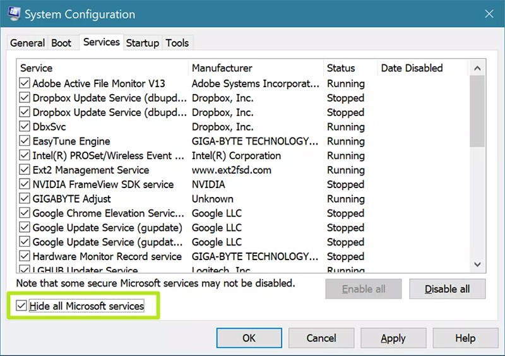Switch to the General tab

(27, 43)
